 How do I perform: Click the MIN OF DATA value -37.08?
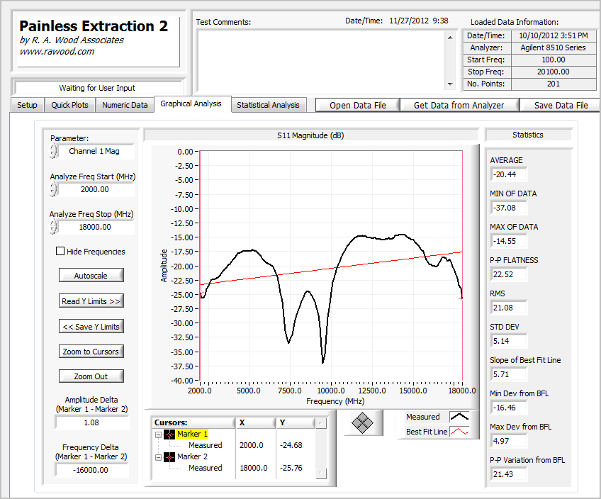(x=509, y=208)
